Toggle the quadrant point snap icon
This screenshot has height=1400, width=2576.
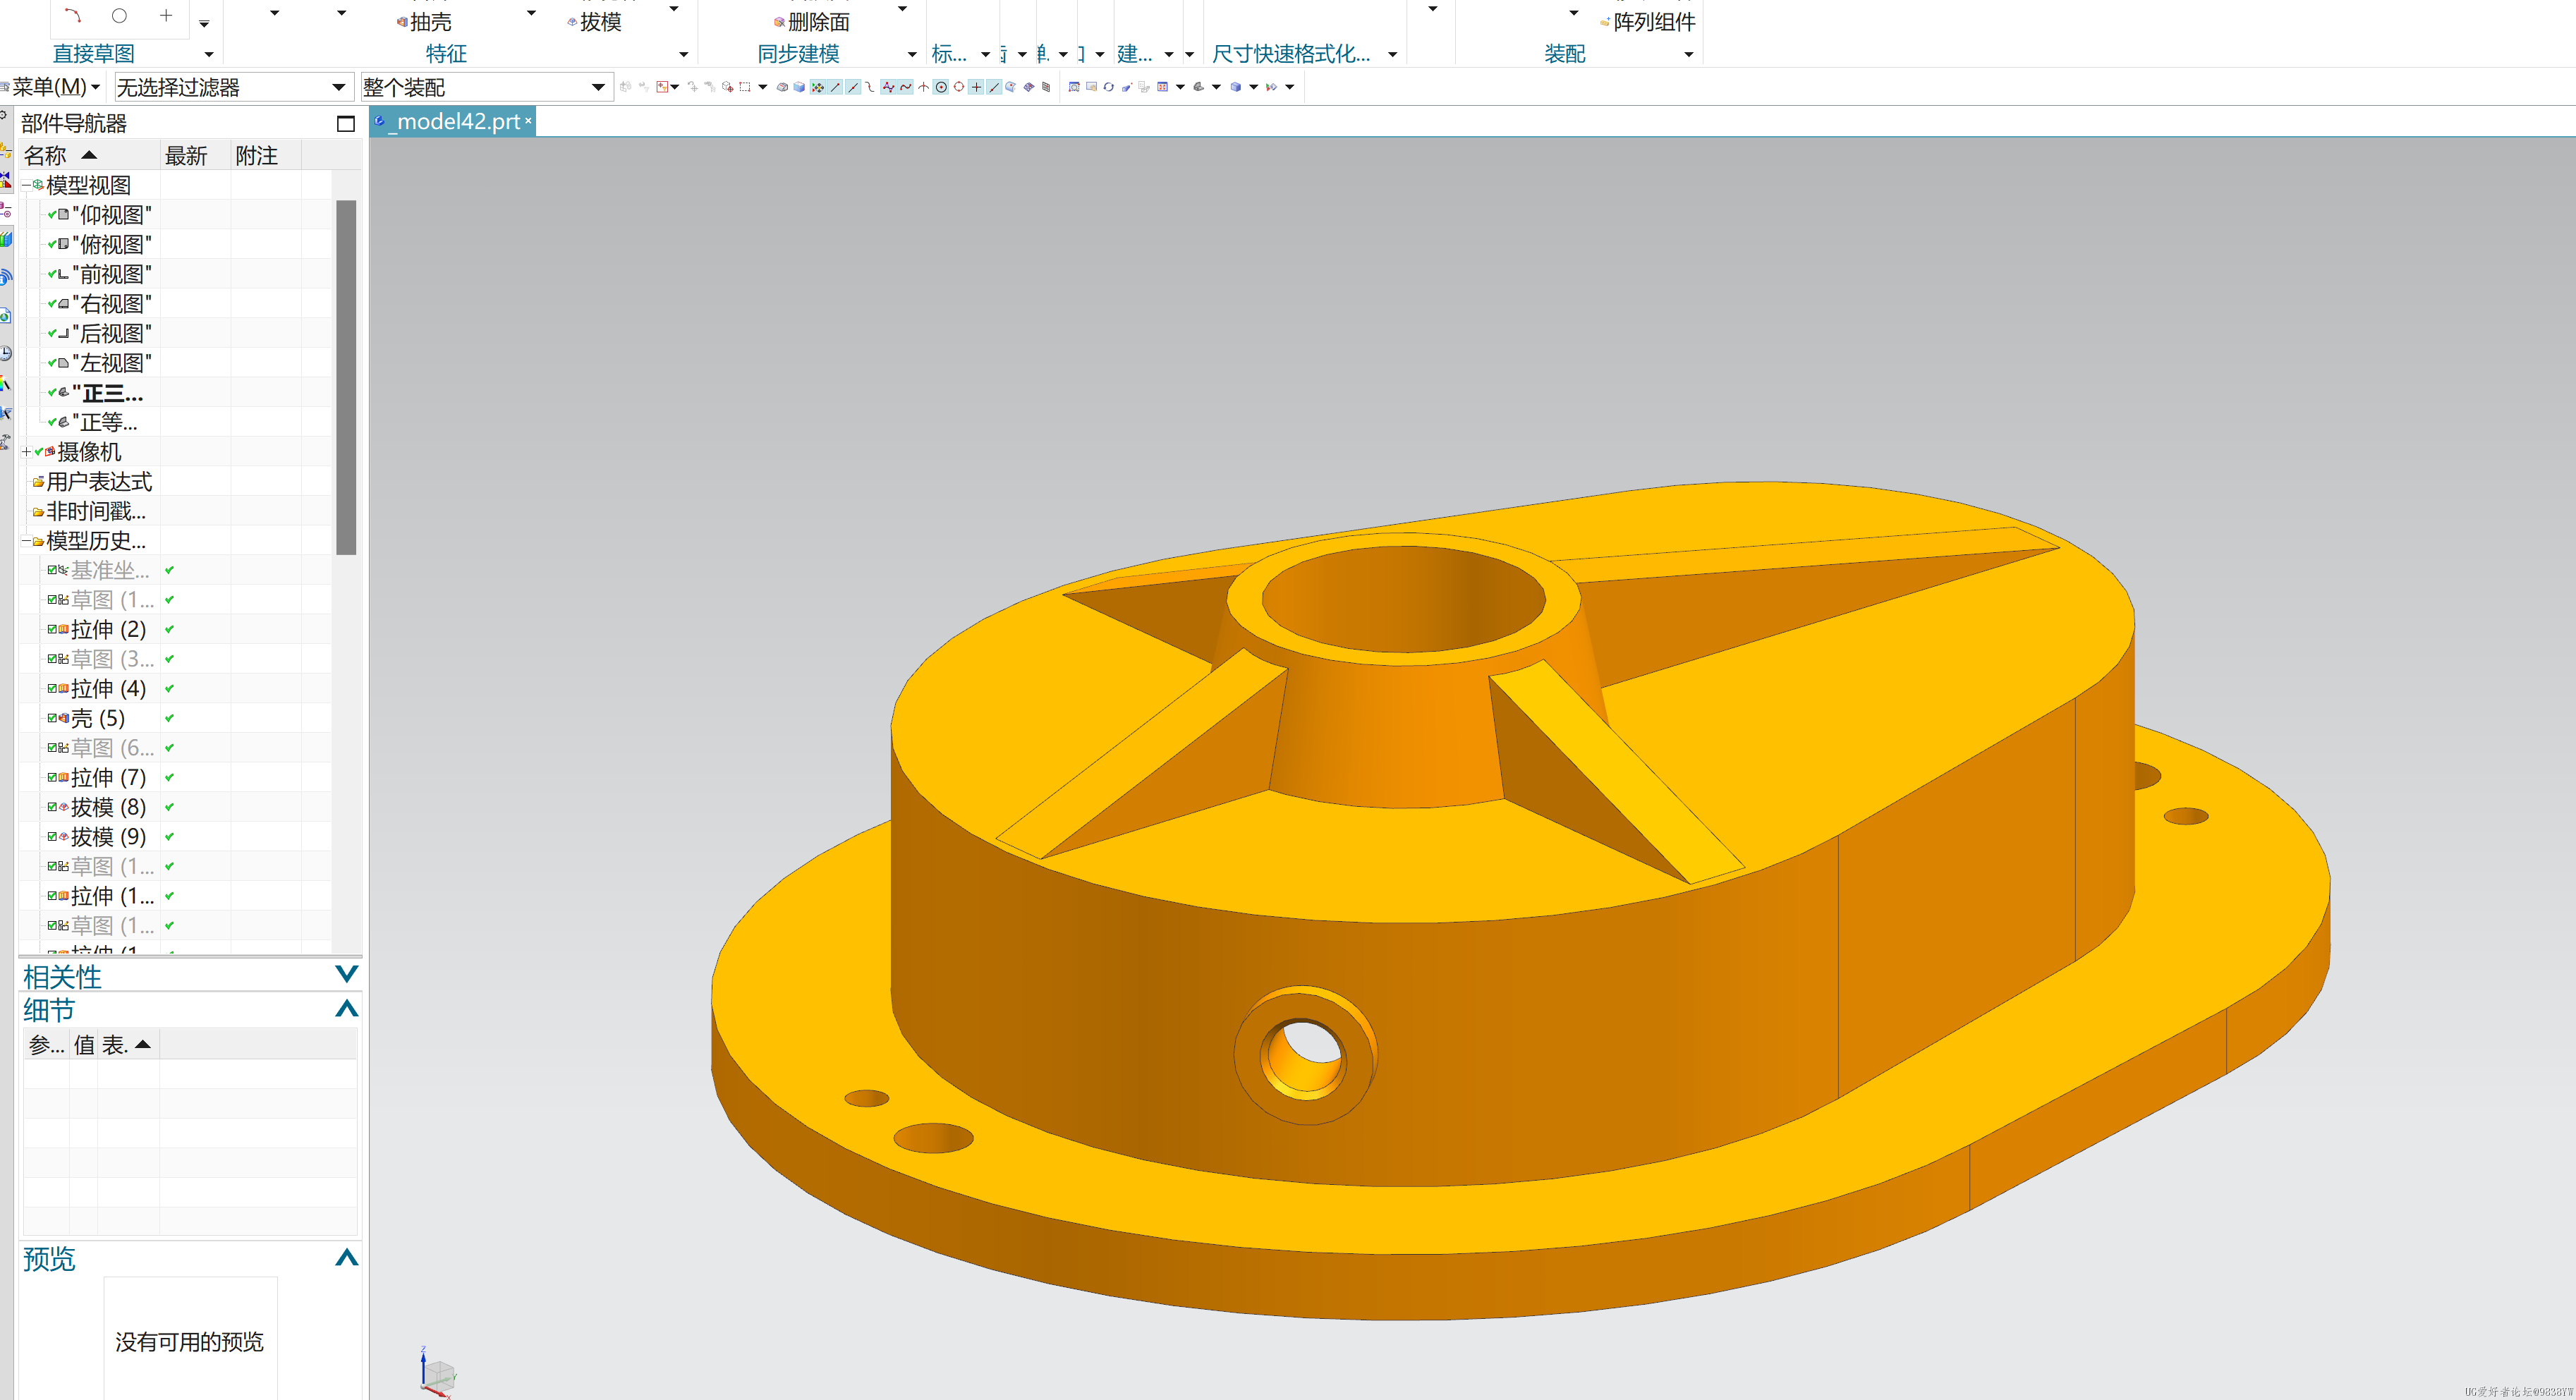click(959, 87)
